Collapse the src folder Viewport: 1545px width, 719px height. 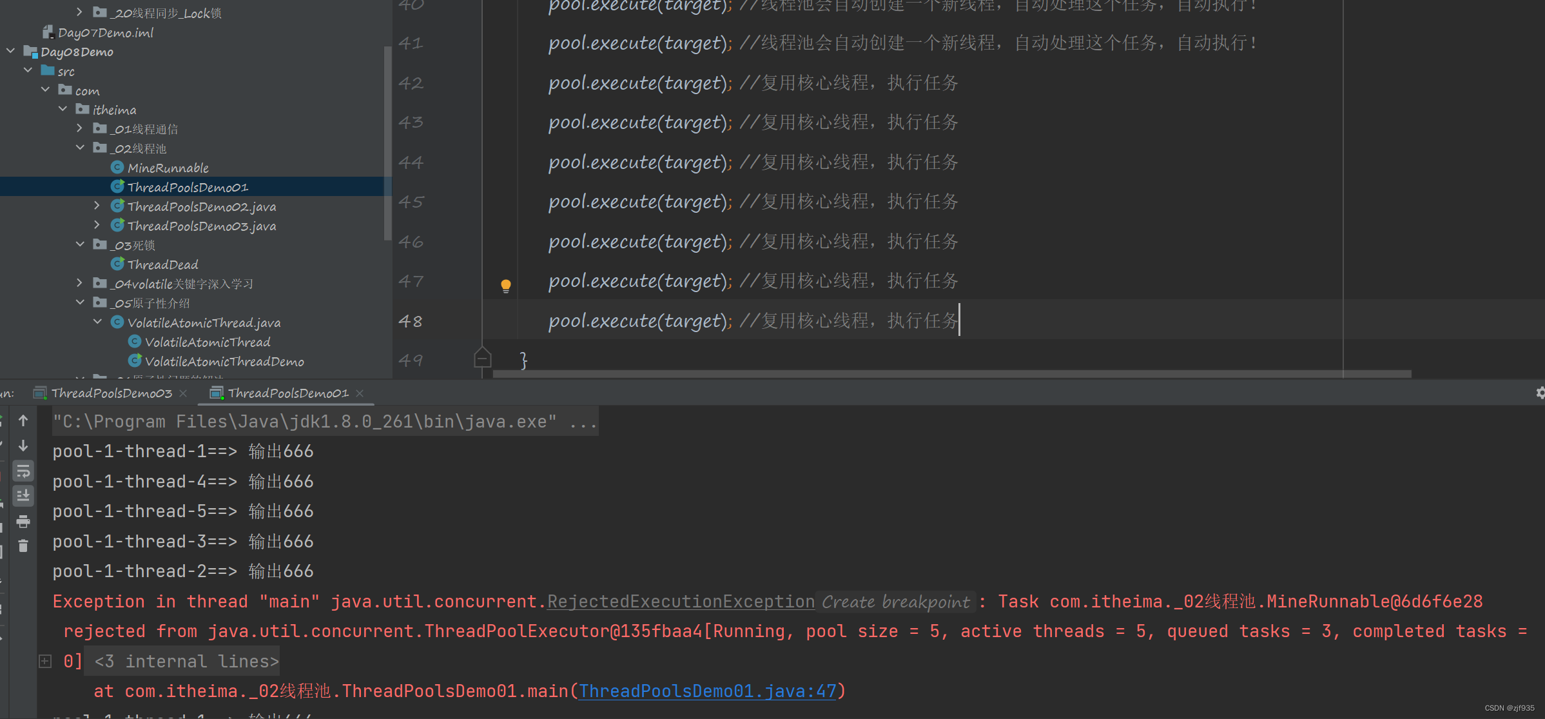click(28, 70)
